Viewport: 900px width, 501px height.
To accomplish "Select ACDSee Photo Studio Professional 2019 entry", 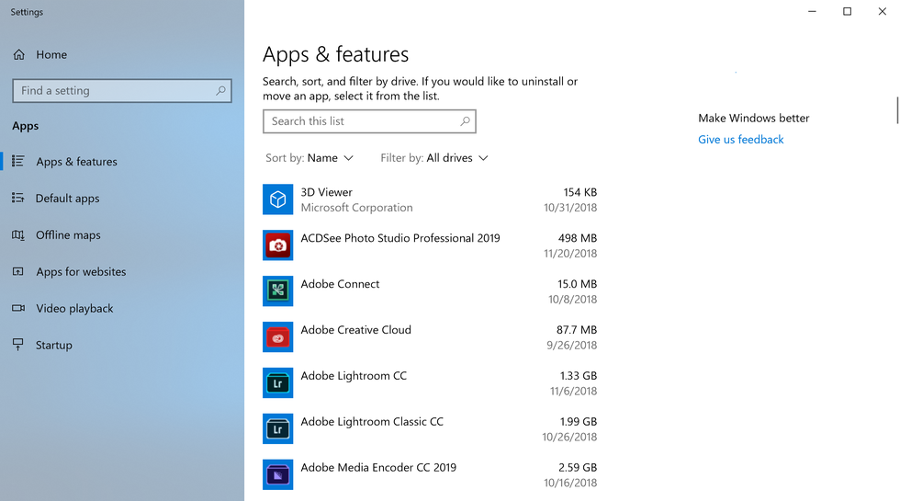I will (400, 238).
